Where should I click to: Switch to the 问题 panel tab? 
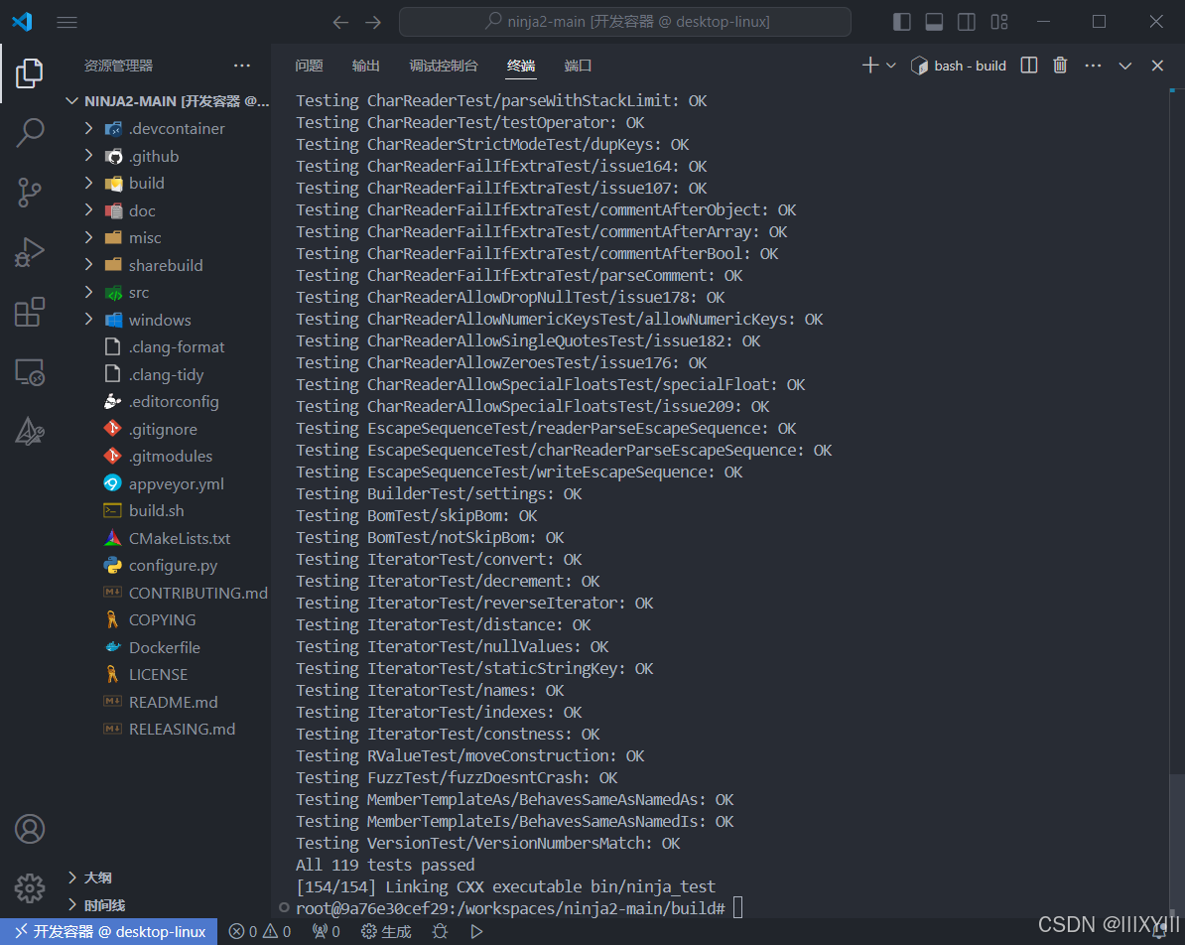coord(309,65)
